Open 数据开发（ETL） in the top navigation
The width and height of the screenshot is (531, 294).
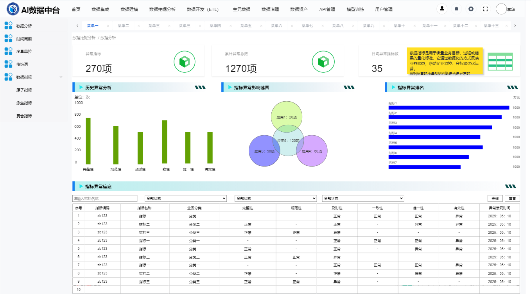click(204, 9)
